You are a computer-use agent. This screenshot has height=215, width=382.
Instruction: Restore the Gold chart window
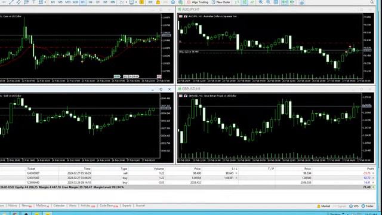(x=161, y=89)
